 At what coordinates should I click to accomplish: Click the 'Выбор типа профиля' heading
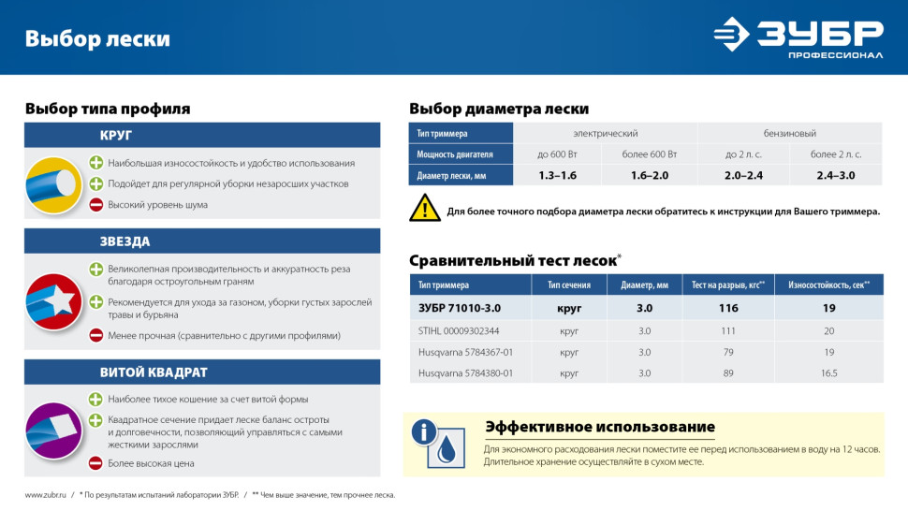(108, 109)
